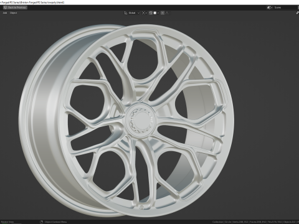Open the Object menu
This screenshot has height=224, width=299.
click(14, 13)
